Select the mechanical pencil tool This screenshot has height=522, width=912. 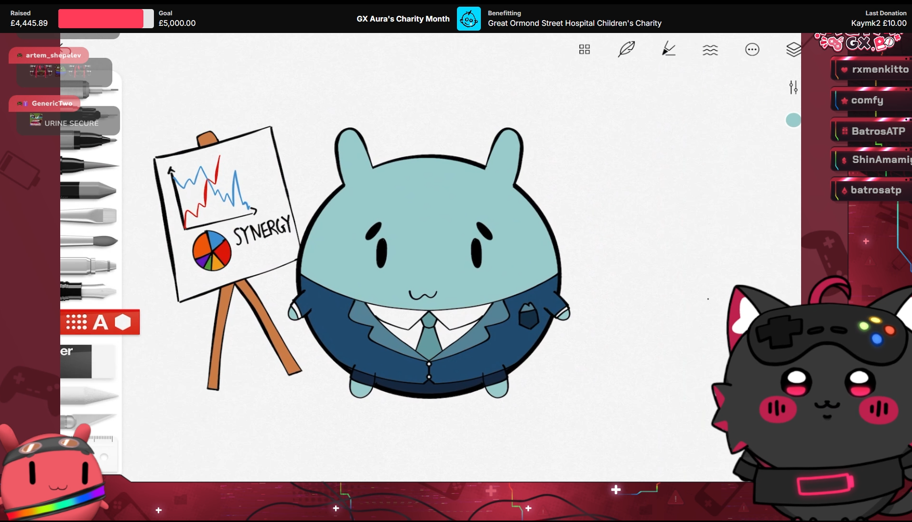click(x=89, y=89)
